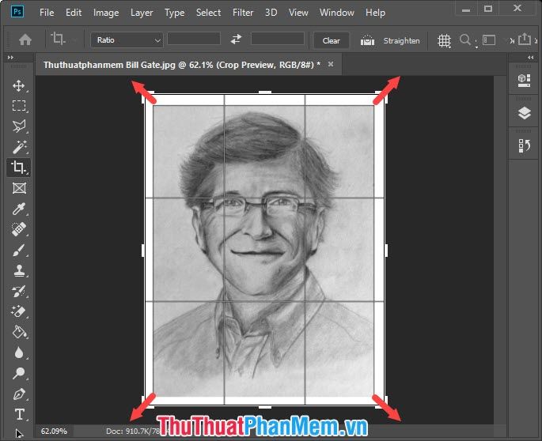Viewport: 542px width, 441px height.
Task: Open the Help menu
Action: click(375, 13)
